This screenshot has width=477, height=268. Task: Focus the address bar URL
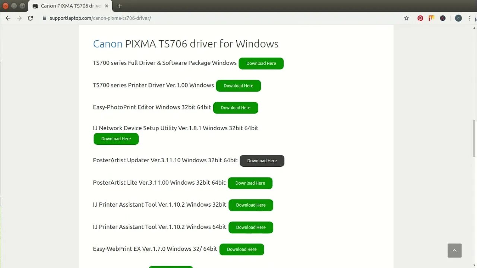coord(101,18)
